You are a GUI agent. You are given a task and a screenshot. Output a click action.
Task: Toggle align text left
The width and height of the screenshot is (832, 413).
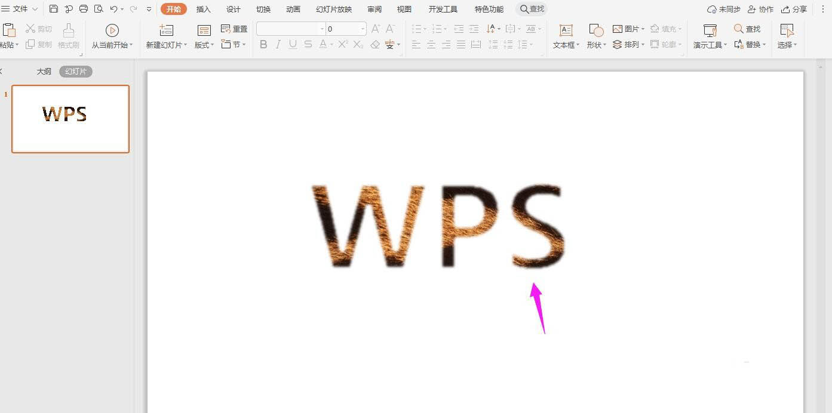(x=416, y=45)
